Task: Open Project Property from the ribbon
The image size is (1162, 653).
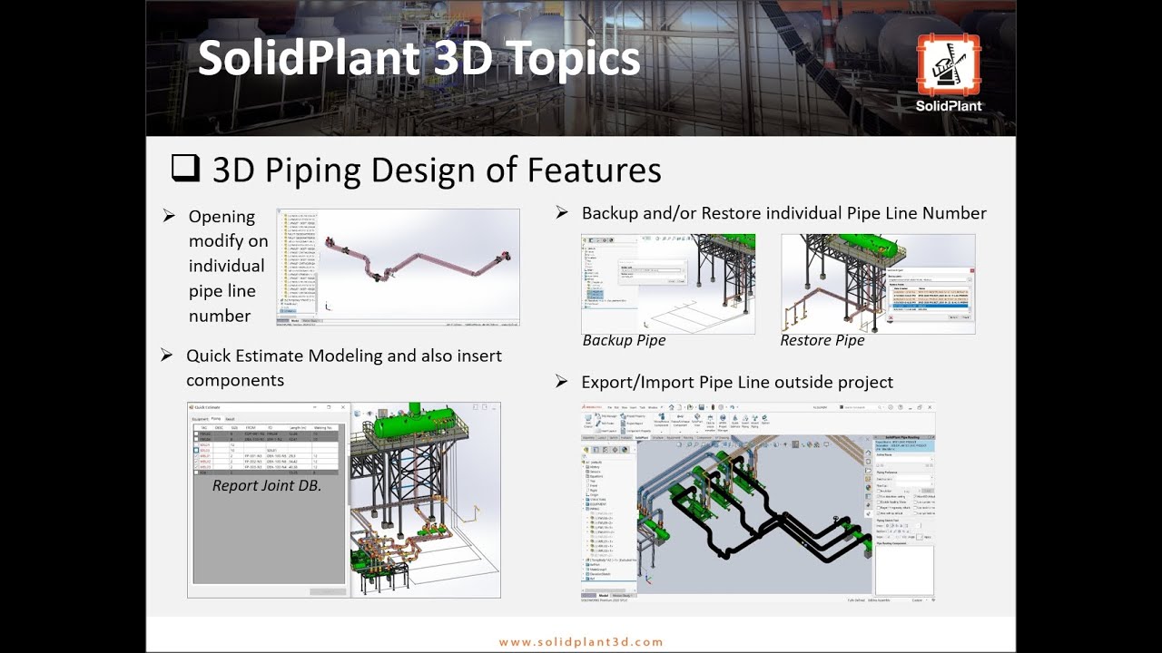Action: tap(631, 416)
